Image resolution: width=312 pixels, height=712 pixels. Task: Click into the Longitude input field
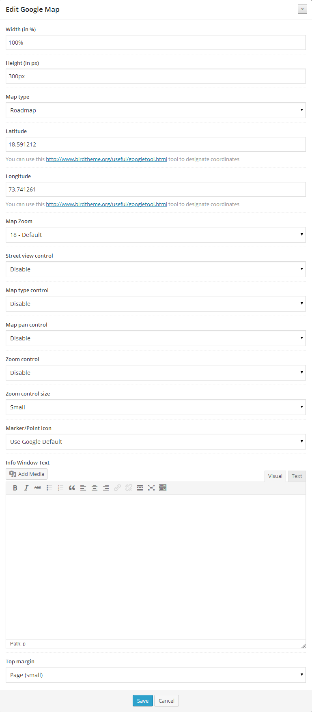155,189
